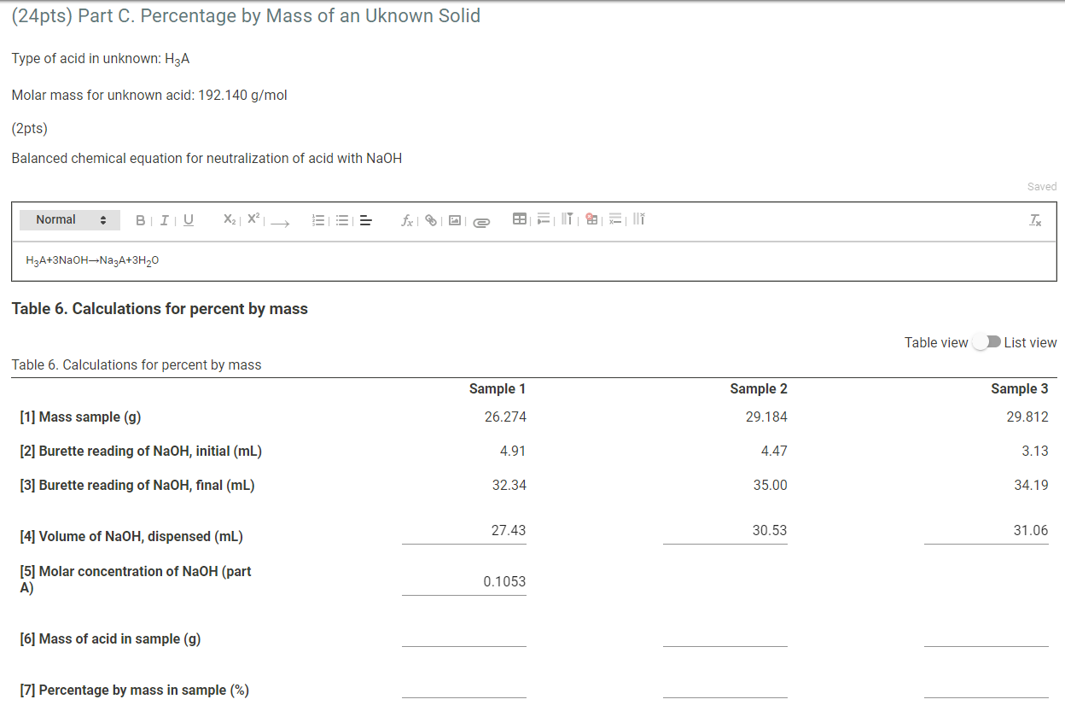Click Sample 3 mass value 29.812
Image resolution: width=1065 pixels, height=711 pixels.
coord(1027,417)
